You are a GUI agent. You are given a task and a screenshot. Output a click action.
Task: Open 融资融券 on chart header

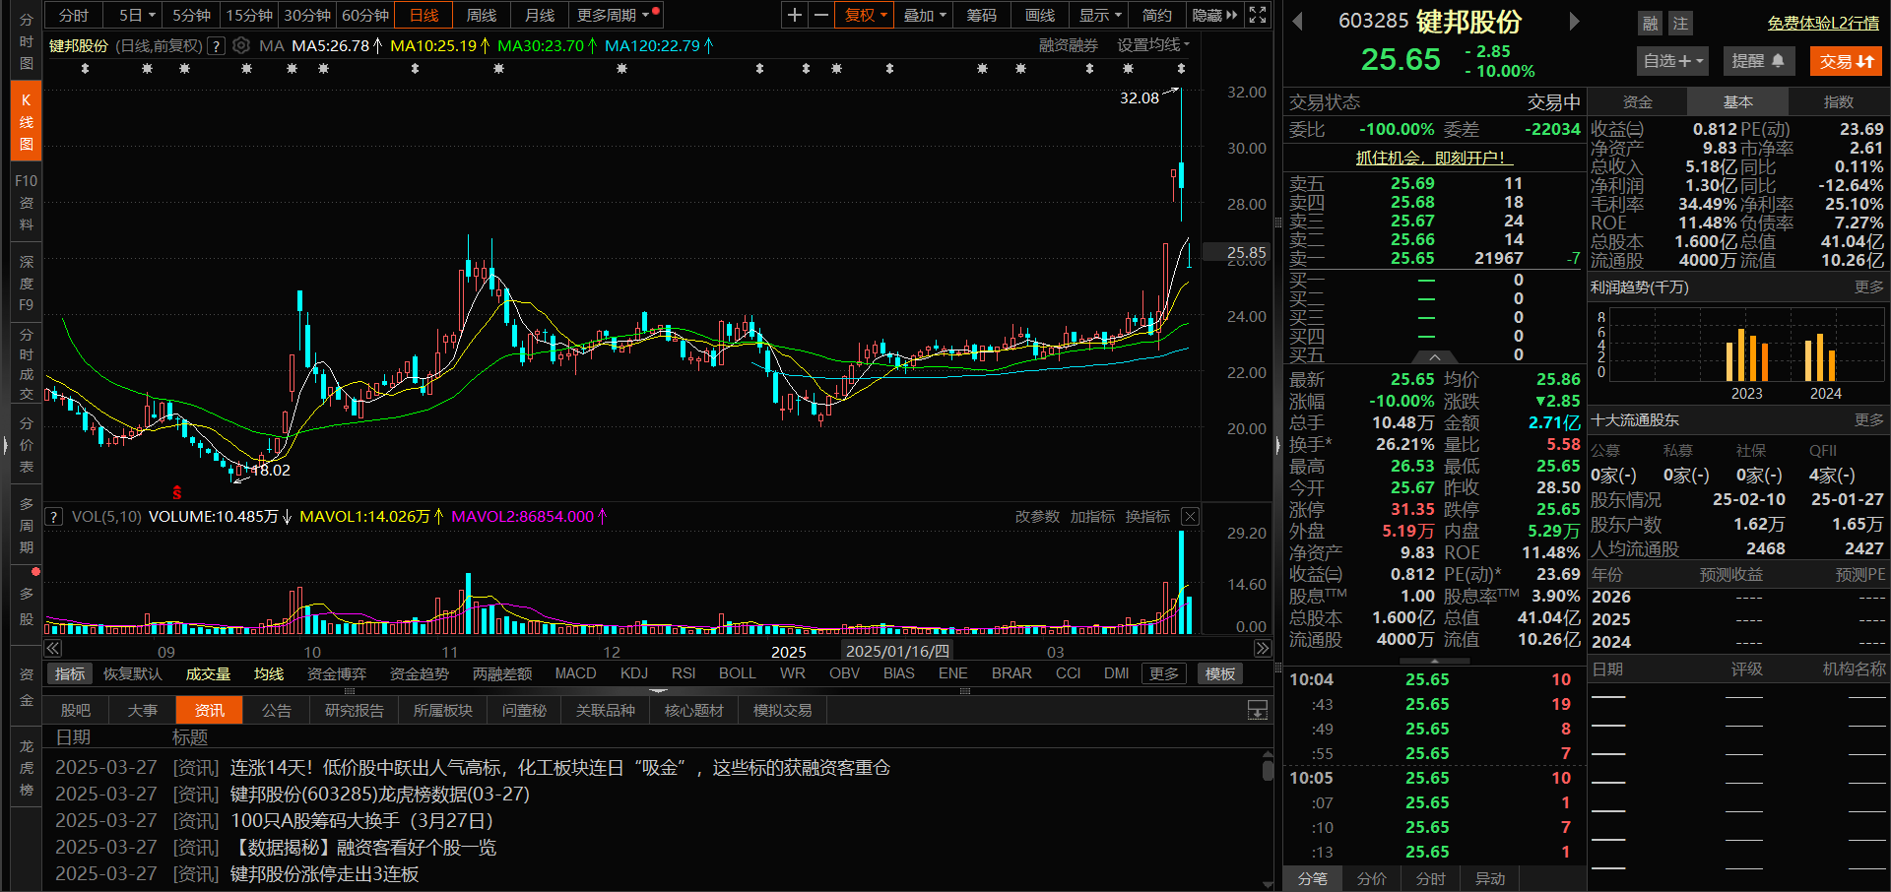(x=1068, y=45)
